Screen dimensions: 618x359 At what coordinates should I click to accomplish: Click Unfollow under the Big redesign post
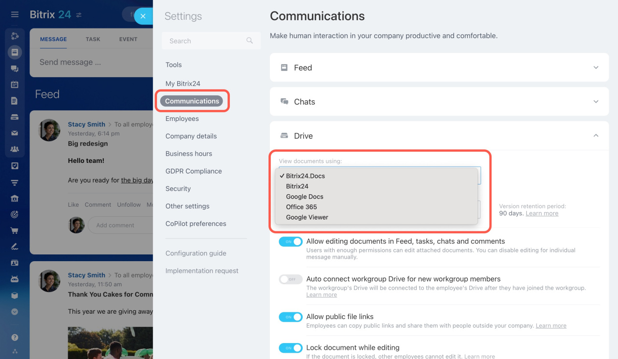tap(129, 205)
